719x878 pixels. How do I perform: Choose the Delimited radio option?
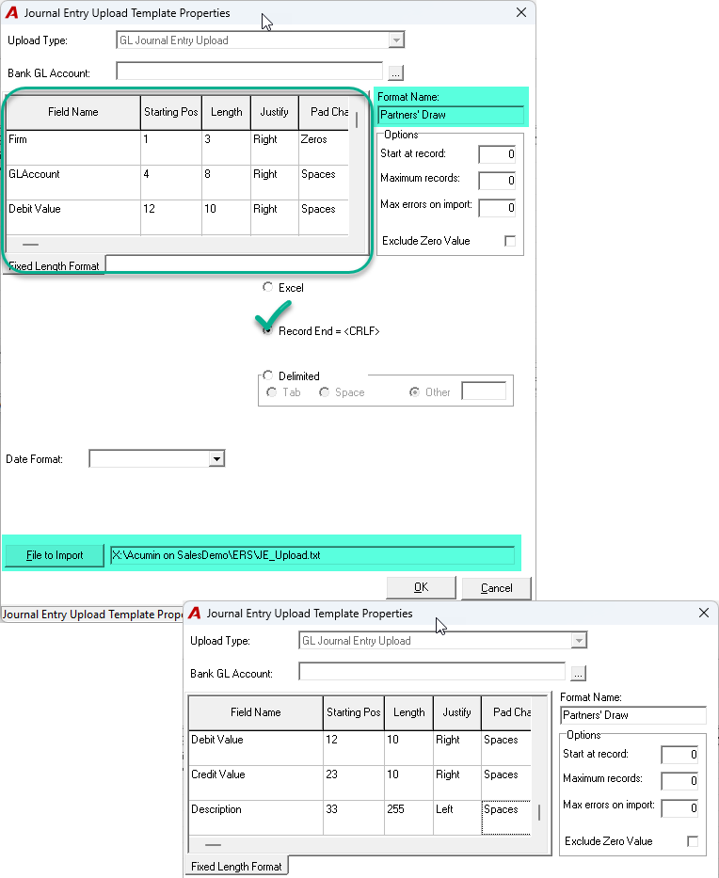(x=267, y=375)
